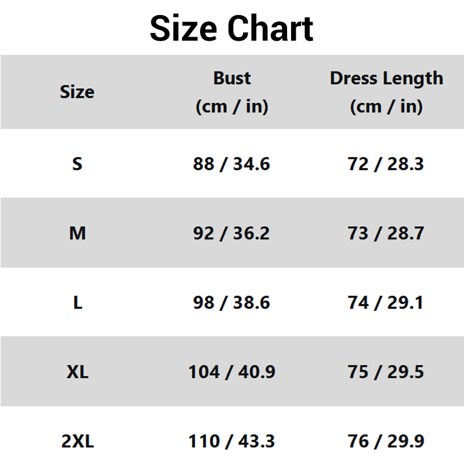Click the bust value 88 / 34.6

(231, 164)
